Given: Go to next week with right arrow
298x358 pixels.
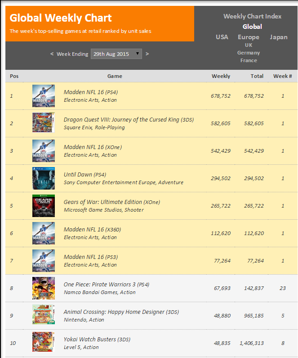Looking at the screenshot, I should click(147, 54).
